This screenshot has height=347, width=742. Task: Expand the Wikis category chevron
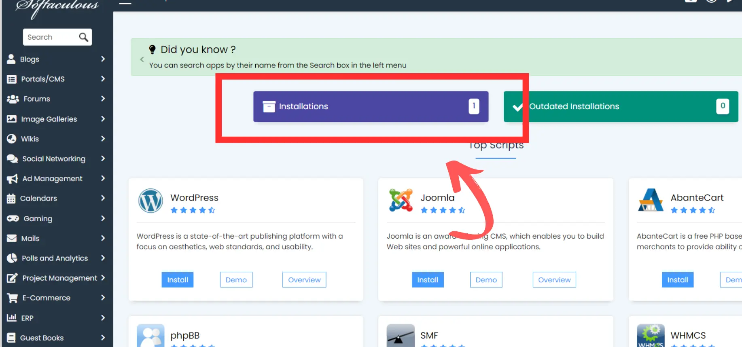tap(103, 139)
